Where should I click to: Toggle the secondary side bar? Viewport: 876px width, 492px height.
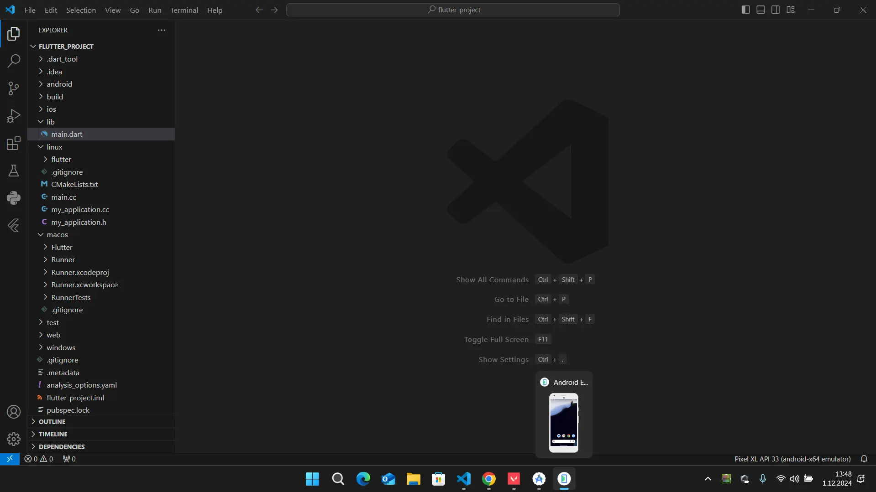click(776, 10)
